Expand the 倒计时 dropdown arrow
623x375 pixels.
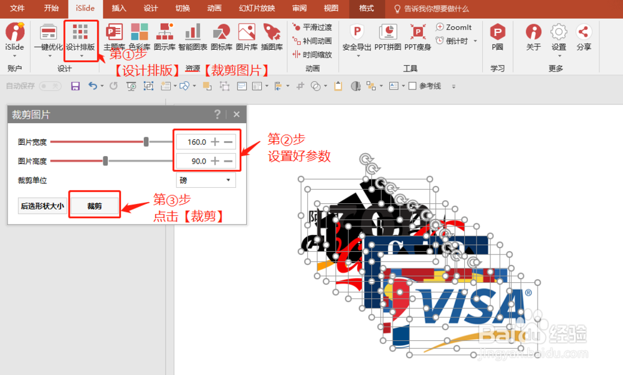(475, 41)
